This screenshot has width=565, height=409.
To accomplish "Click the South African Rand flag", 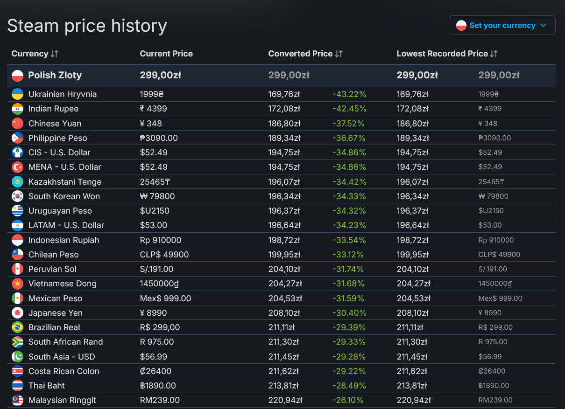I will coord(17,342).
